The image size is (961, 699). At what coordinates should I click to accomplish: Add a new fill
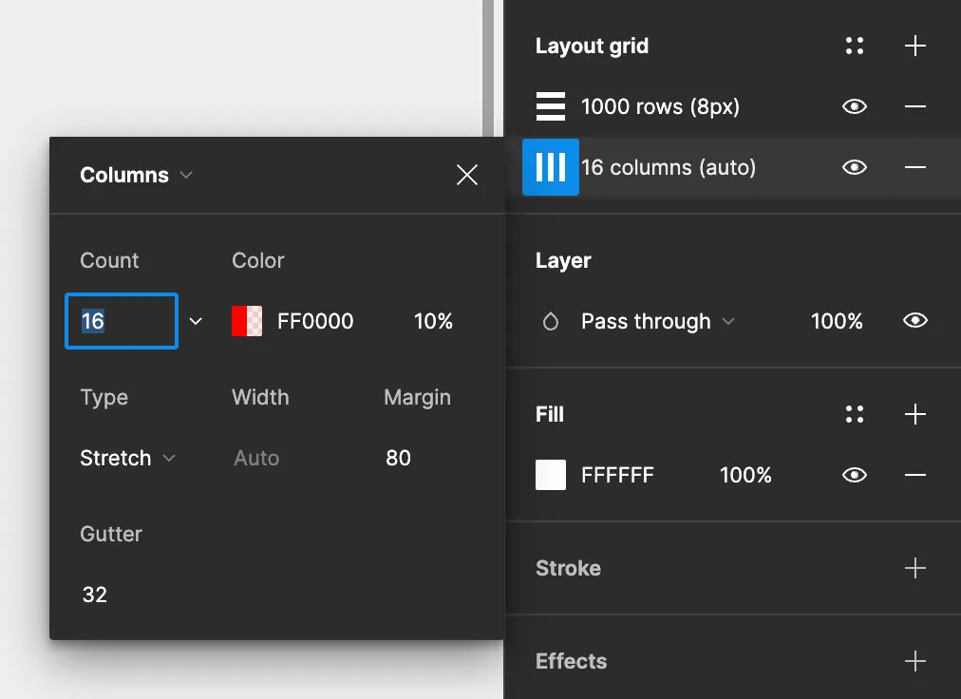pos(915,414)
